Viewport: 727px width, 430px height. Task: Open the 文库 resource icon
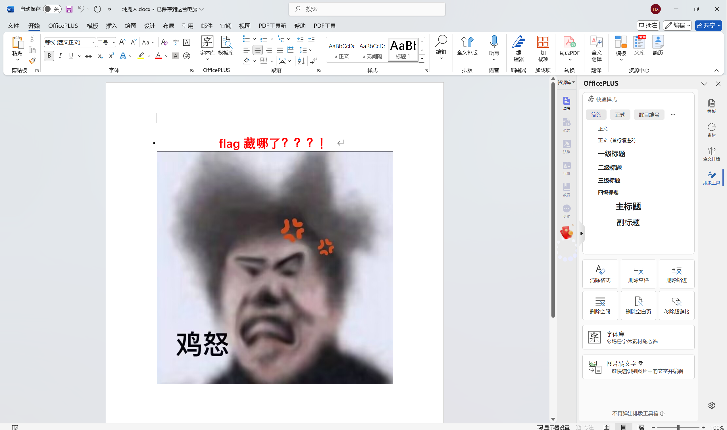pyautogui.click(x=639, y=45)
